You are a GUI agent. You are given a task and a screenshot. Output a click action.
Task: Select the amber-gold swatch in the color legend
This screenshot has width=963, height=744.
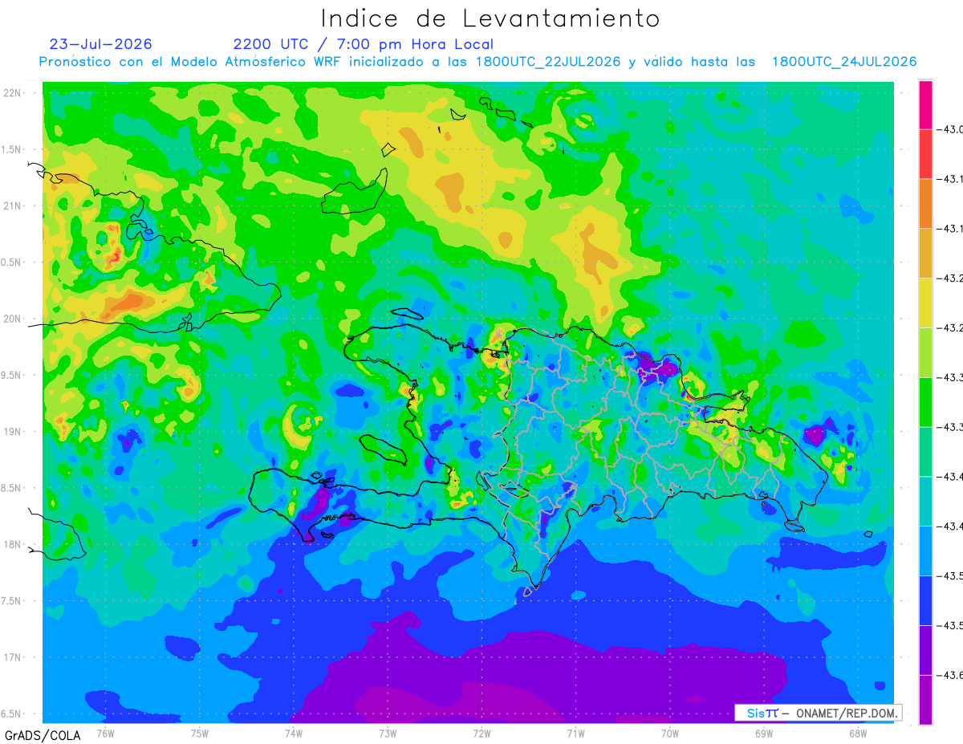pos(925,254)
